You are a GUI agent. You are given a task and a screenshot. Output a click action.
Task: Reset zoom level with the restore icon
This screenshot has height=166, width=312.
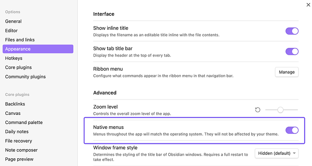tap(258, 109)
